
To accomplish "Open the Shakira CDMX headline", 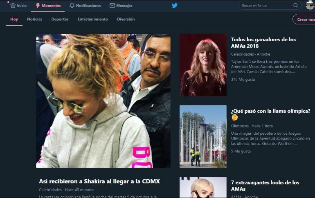I will (99, 181).
